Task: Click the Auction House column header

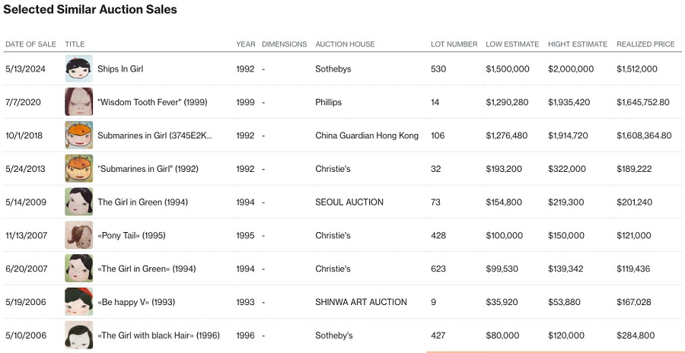Action: [345, 44]
